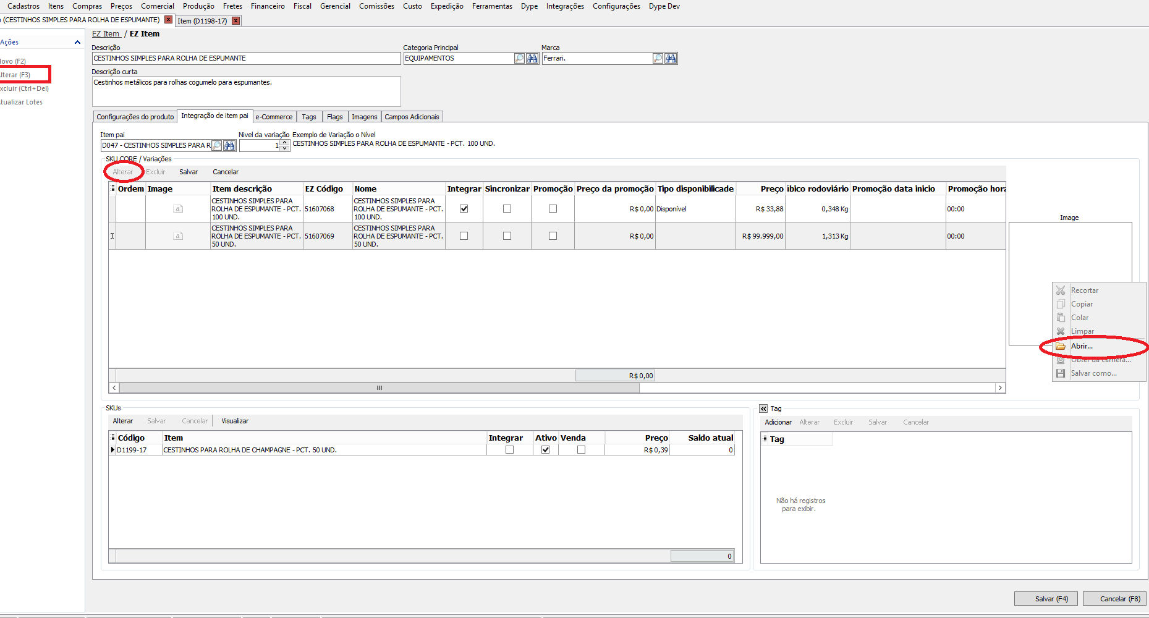Open the Cadastros menu
The image size is (1149, 618).
click(23, 6)
